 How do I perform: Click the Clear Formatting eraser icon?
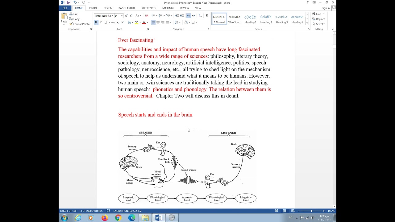point(147,16)
